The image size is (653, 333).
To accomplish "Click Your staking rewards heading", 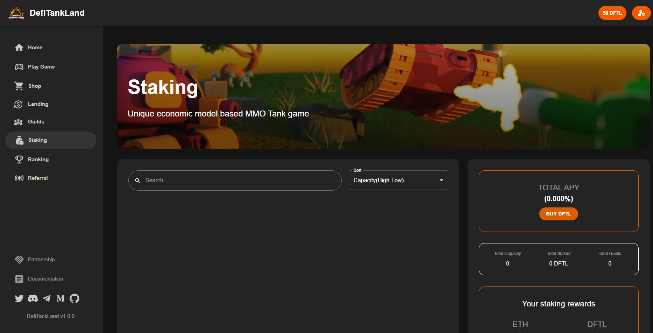I will [x=559, y=304].
